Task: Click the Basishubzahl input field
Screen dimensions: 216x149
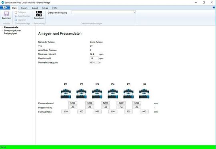Action: 94,58
